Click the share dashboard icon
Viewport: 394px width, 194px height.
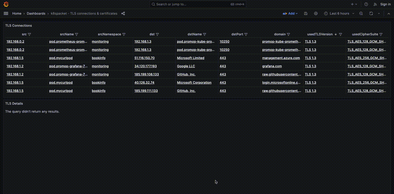click(123, 14)
